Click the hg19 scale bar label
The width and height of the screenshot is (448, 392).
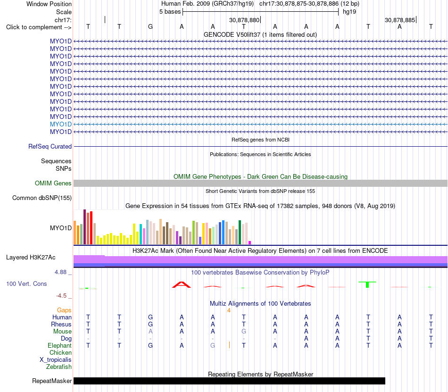point(349,12)
